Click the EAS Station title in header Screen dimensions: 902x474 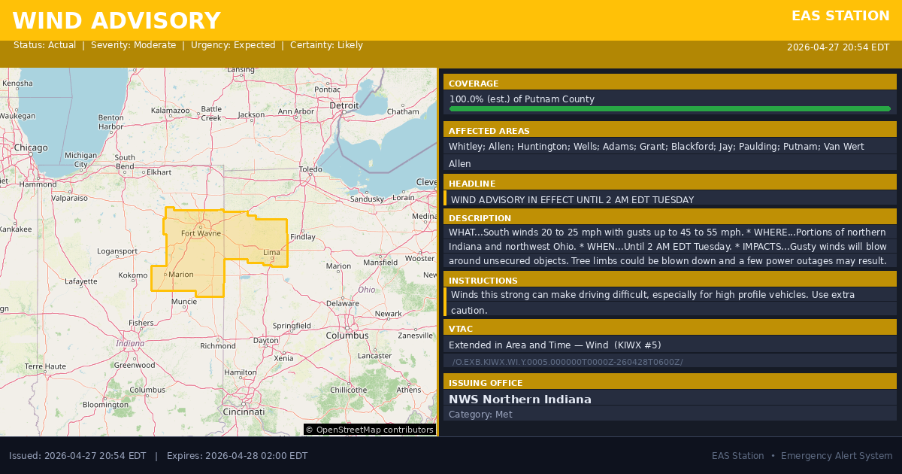coord(840,16)
